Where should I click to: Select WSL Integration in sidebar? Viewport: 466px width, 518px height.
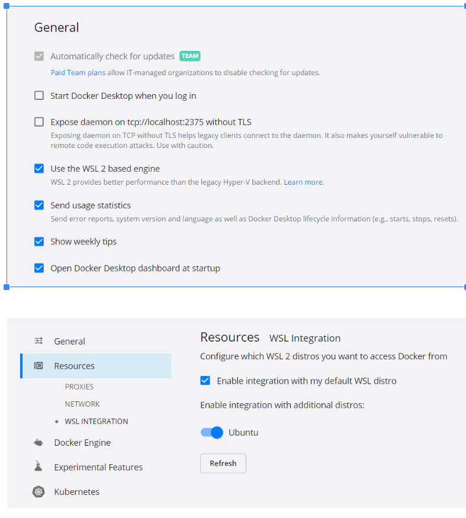96,422
